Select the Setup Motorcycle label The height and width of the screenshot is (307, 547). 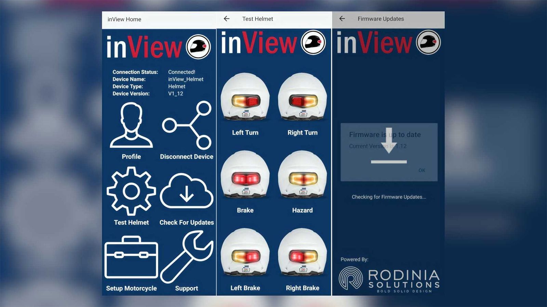[x=131, y=288]
